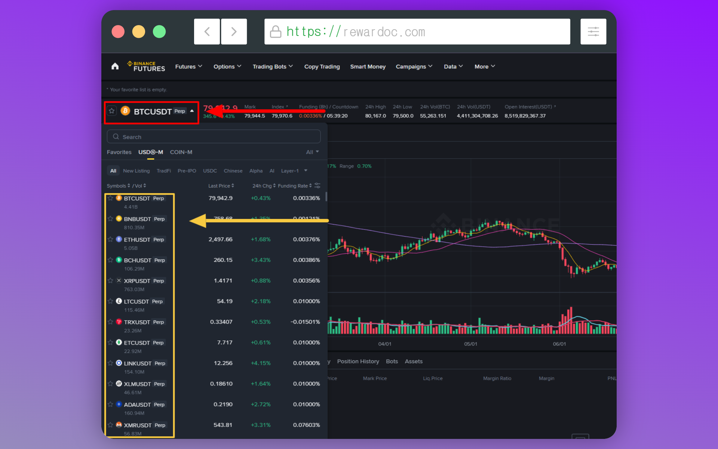
Task: Go to the Binance home icon
Action: [115, 66]
